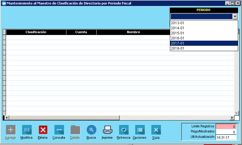Image resolution: width=242 pixels, height=145 pixels.
Task: Click the Sale exit icon
Action: [156, 130]
